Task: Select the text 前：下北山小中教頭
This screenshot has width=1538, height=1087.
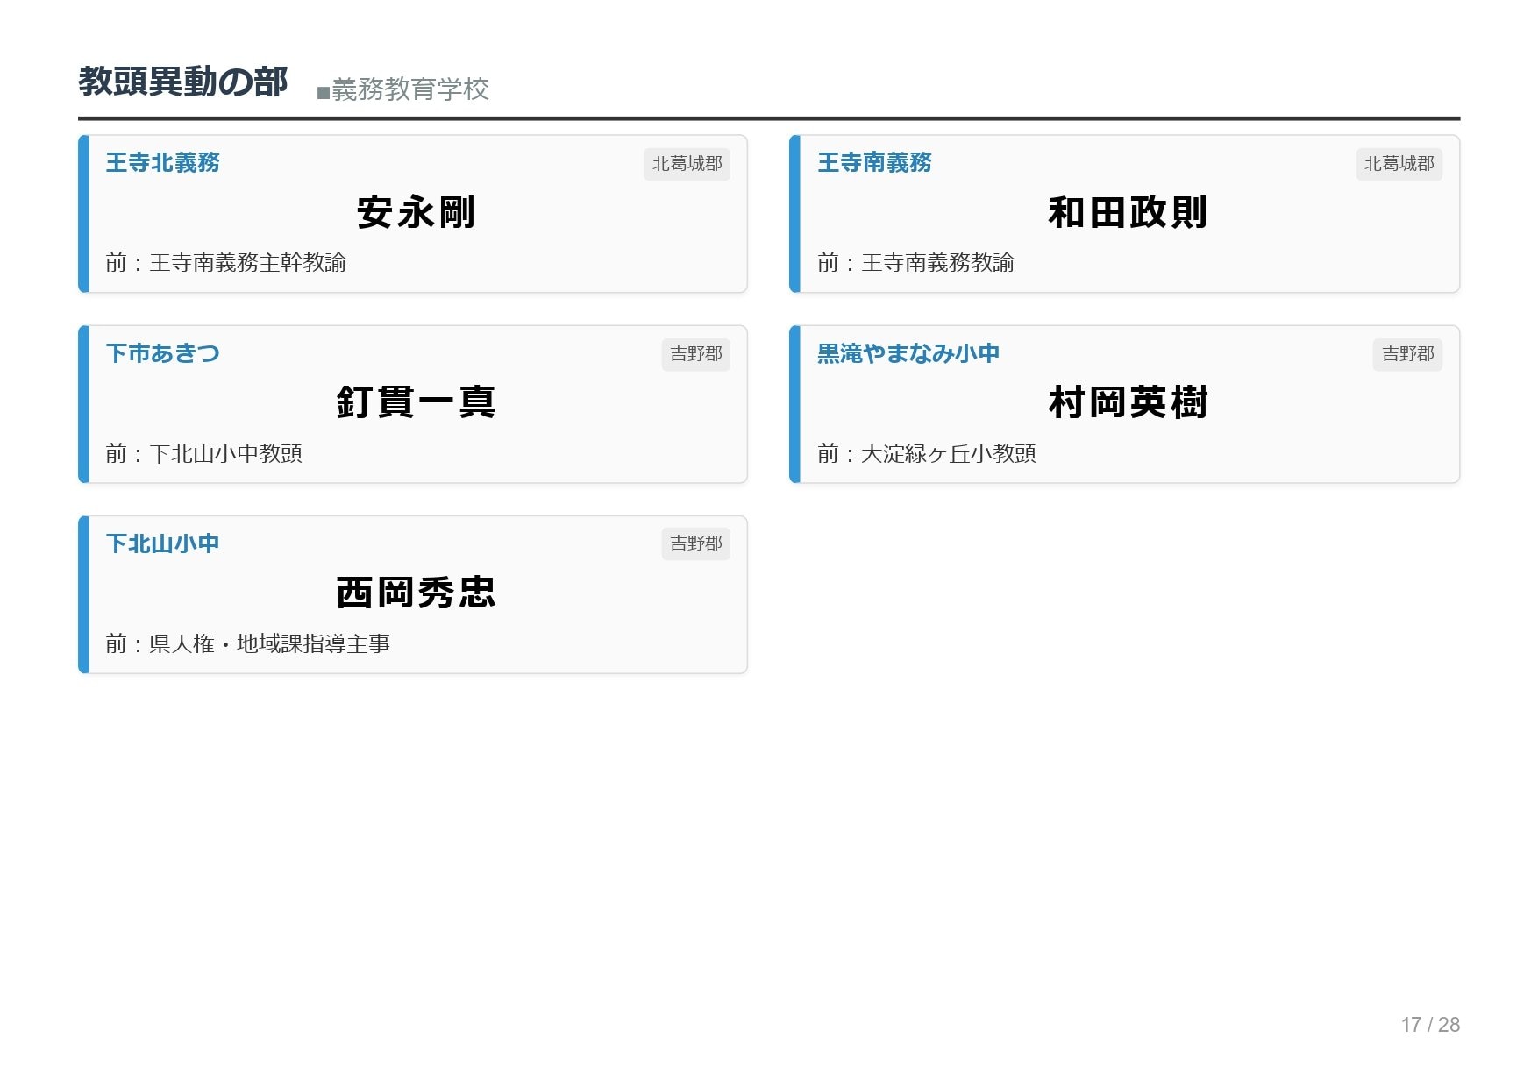Action: click(x=203, y=454)
